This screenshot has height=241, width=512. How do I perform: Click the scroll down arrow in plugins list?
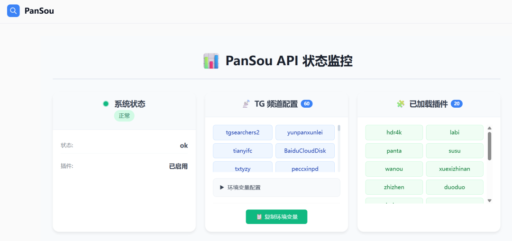click(x=489, y=201)
